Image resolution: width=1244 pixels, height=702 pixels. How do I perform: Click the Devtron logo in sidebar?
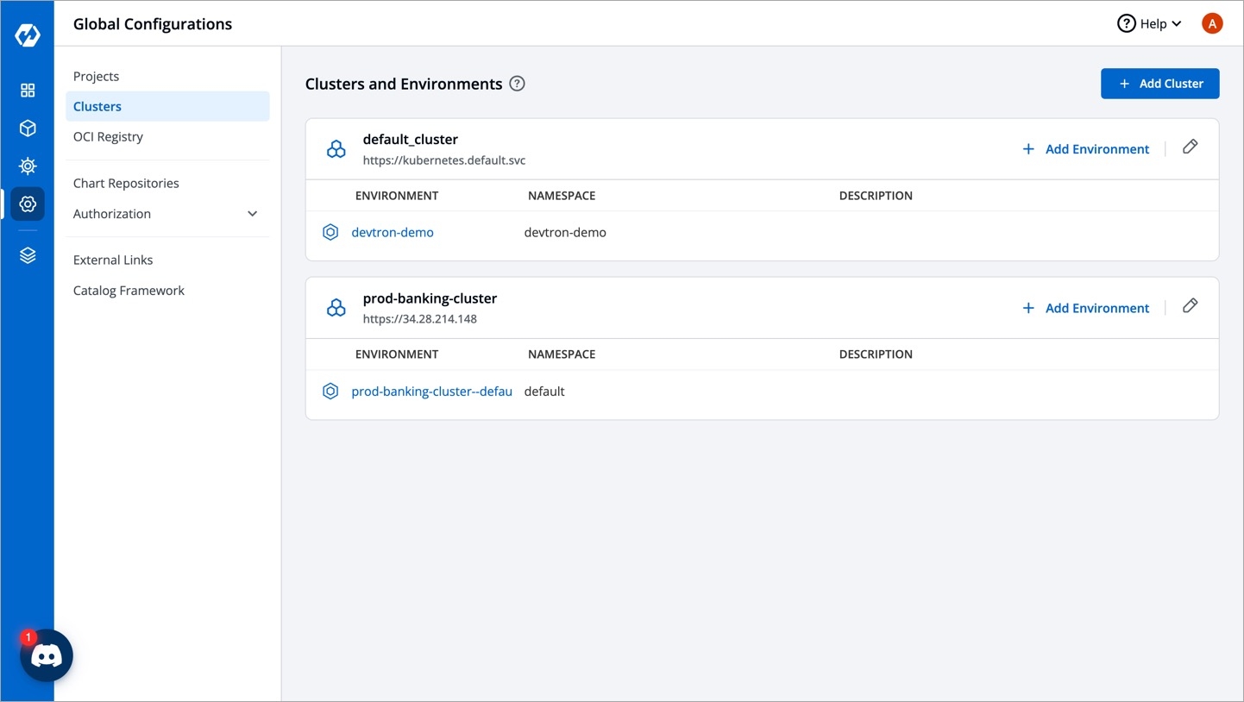28,35
